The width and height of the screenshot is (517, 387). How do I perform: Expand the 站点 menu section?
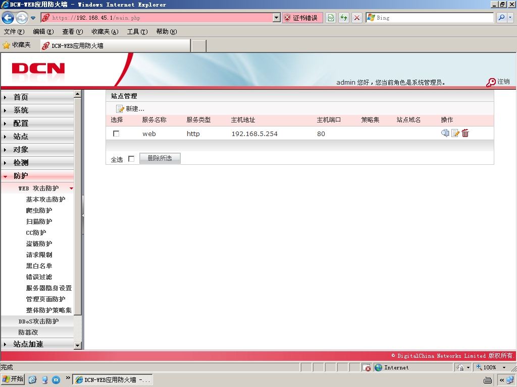click(x=37, y=137)
